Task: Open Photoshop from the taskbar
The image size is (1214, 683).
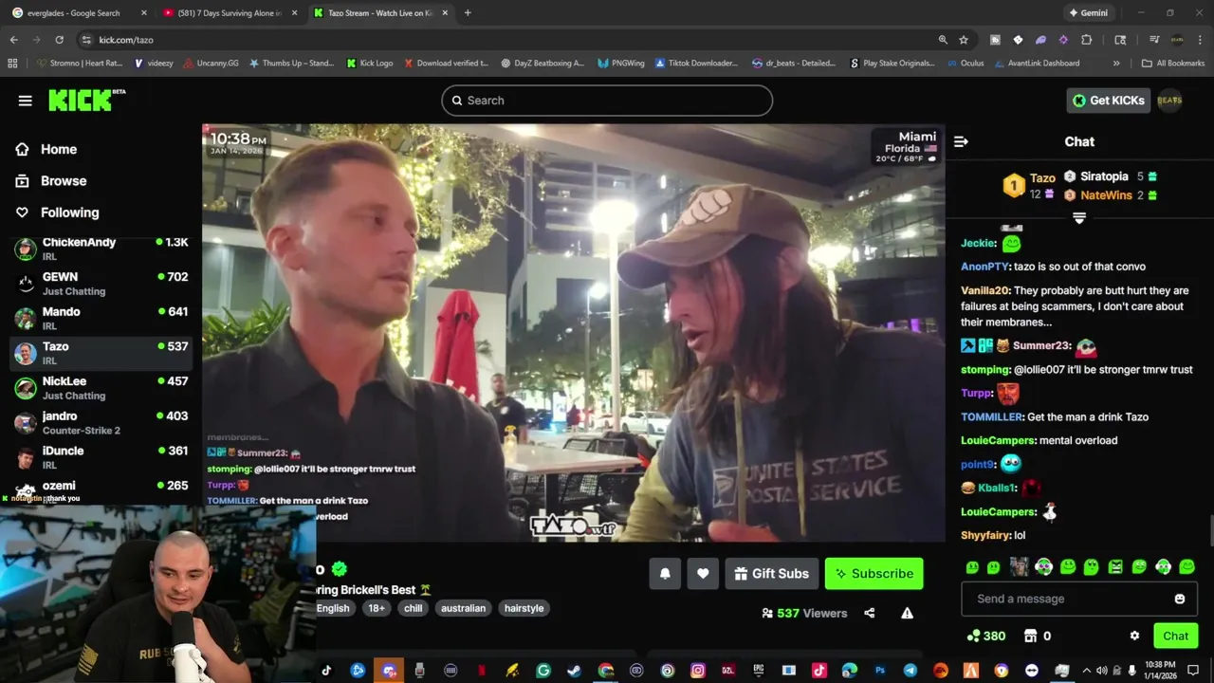Action: click(880, 671)
